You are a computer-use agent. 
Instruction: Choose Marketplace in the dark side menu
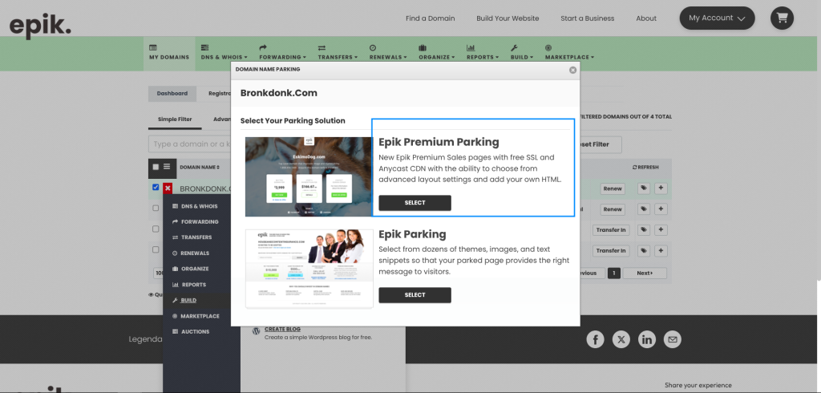pyautogui.click(x=196, y=316)
